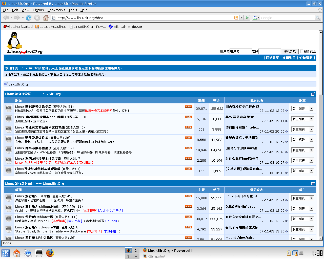Image resolution: width=324 pixels, height=259 pixels.
Task: Collapse the Linux 综合讨论区 section
Action: [x=313, y=94]
